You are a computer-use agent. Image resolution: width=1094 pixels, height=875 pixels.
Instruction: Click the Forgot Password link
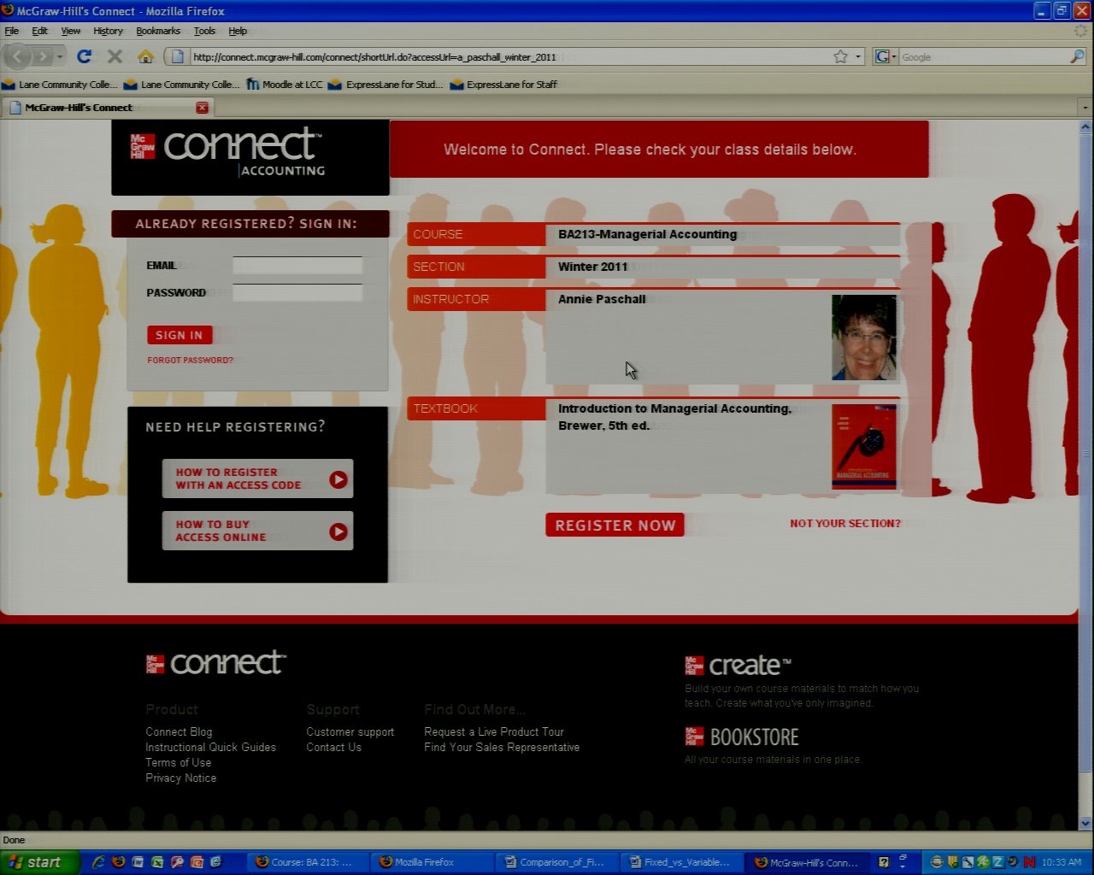pos(190,361)
